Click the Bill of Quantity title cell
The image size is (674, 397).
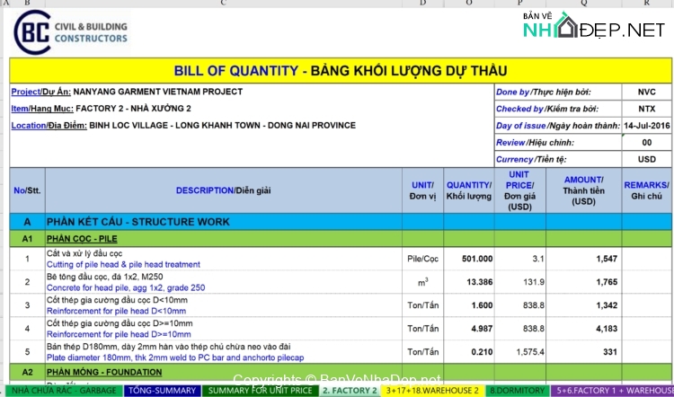pos(341,71)
